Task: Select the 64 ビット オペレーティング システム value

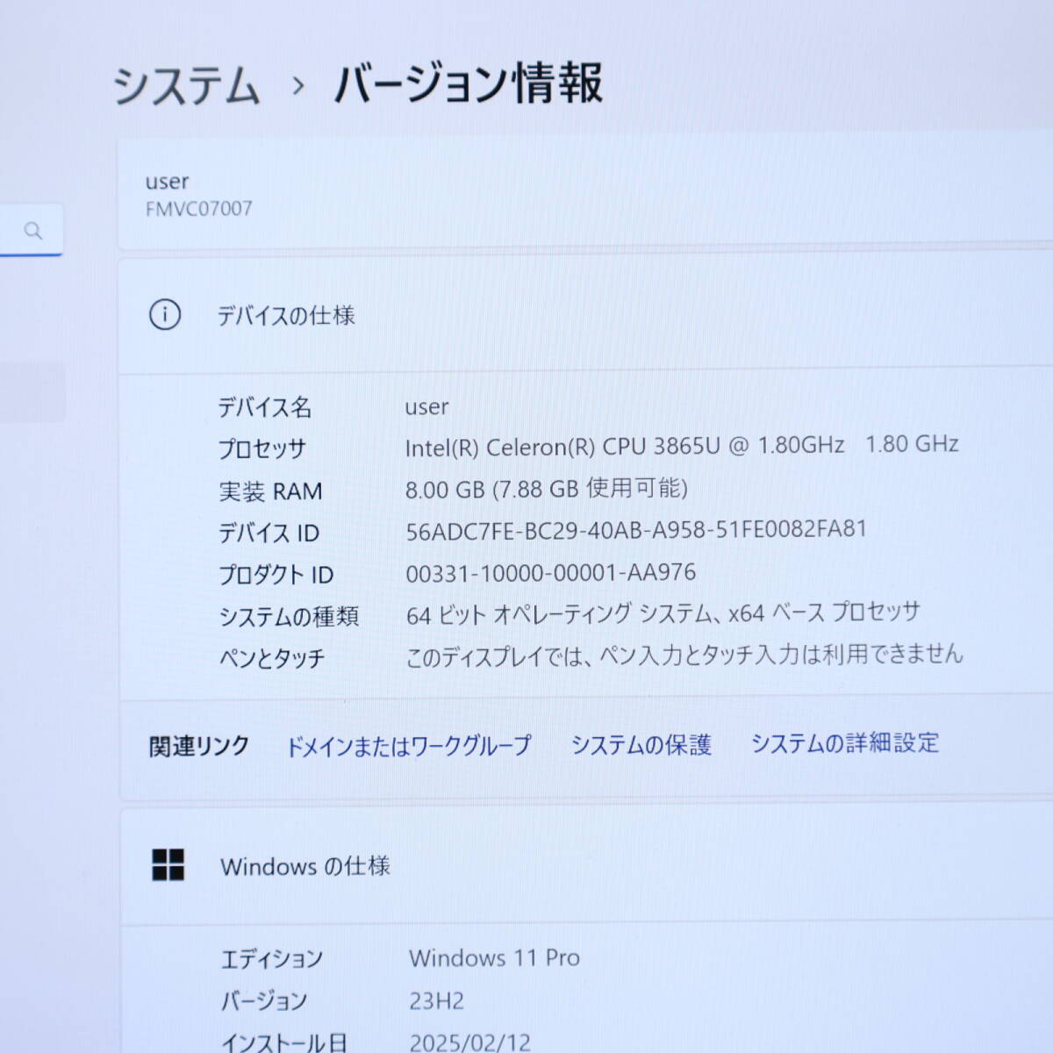Action: [x=663, y=613]
